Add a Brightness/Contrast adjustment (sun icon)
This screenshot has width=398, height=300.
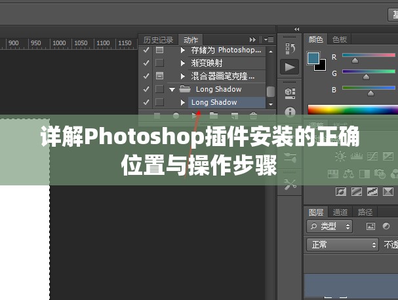[x=340, y=156]
